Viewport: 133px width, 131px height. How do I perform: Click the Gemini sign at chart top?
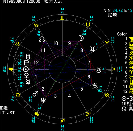click(62, 18)
